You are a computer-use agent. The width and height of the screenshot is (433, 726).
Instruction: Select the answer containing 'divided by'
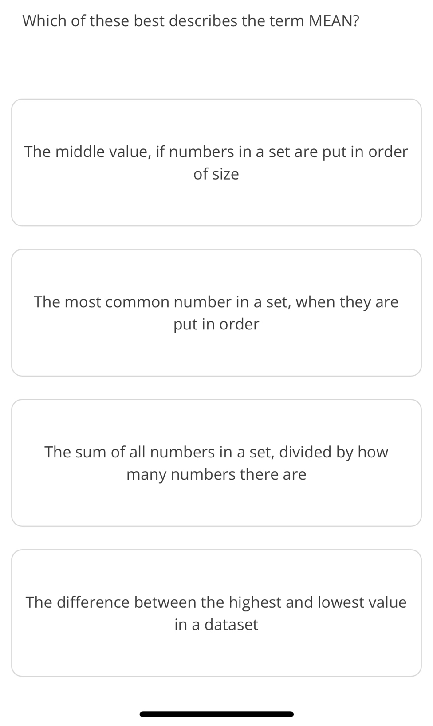click(216, 462)
